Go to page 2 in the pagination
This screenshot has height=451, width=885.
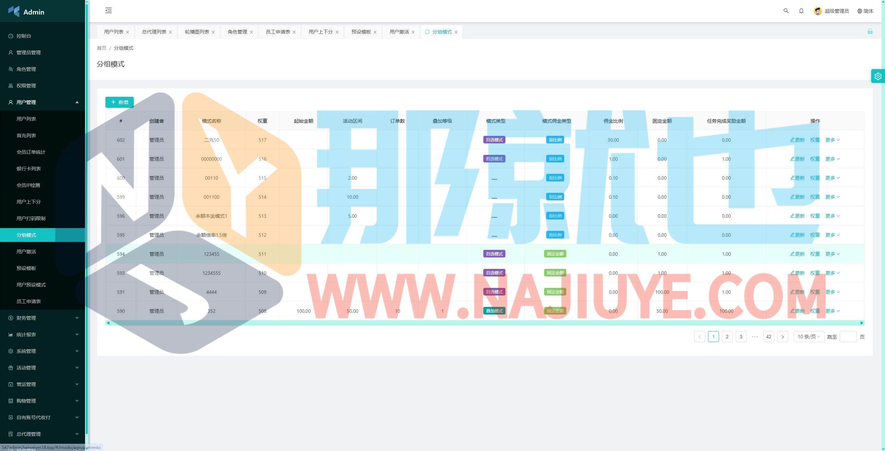(727, 337)
